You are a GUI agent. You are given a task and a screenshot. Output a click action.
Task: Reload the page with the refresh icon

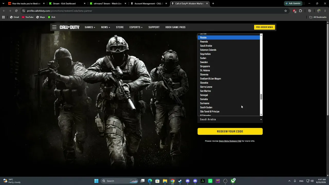16,11
